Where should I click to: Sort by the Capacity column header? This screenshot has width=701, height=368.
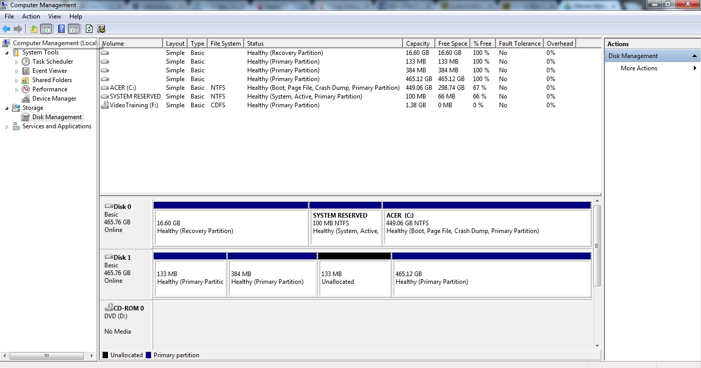click(419, 44)
